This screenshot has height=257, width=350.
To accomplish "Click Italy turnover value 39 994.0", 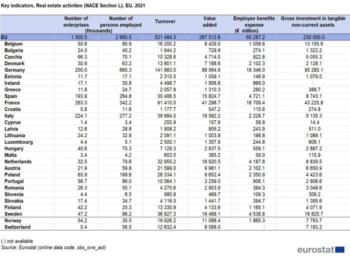I will click(166, 116).
